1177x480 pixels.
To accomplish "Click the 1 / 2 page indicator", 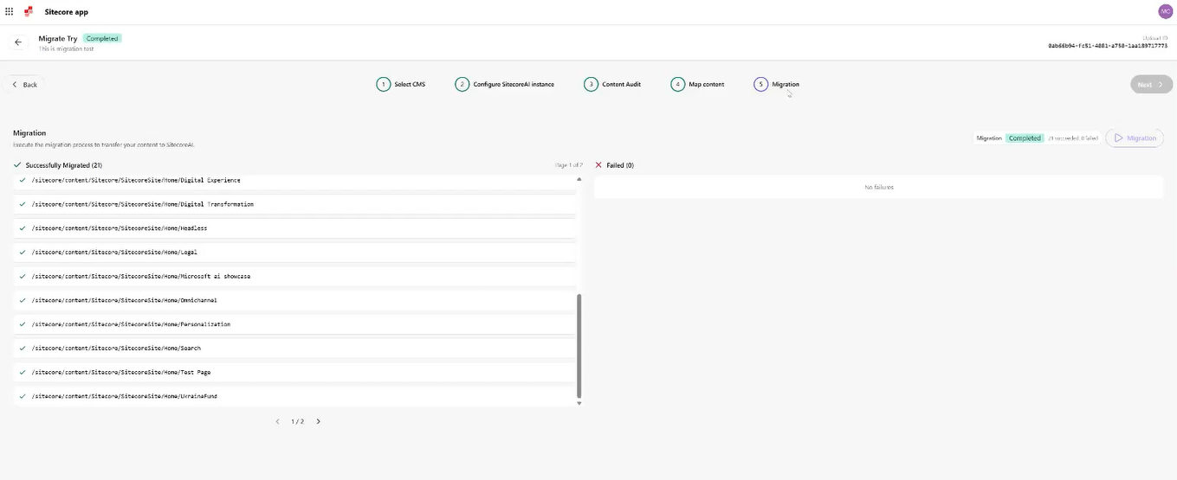I will pos(297,421).
